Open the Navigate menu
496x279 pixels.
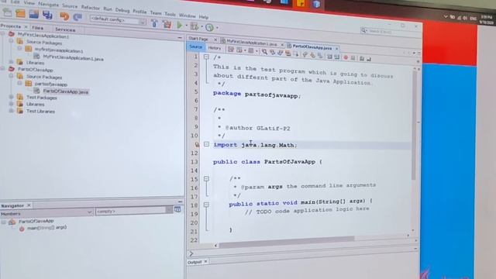(x=48, y=5)
